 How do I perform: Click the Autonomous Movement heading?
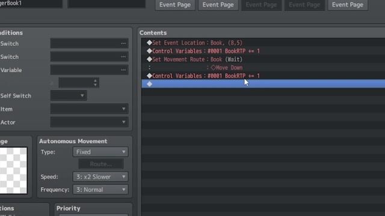73,142
